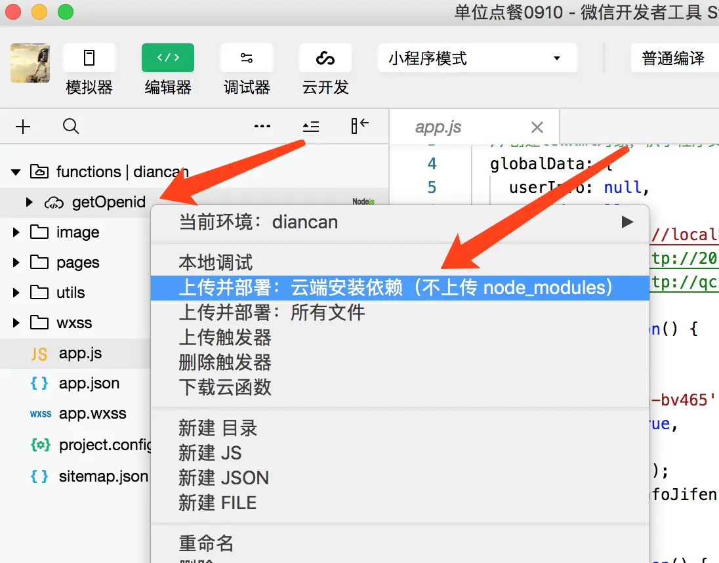This screenshot has width=719, height=563.
Task: Open 当前环境: diancan submenu
Action: pyautogui.click(x=400, y=222)
